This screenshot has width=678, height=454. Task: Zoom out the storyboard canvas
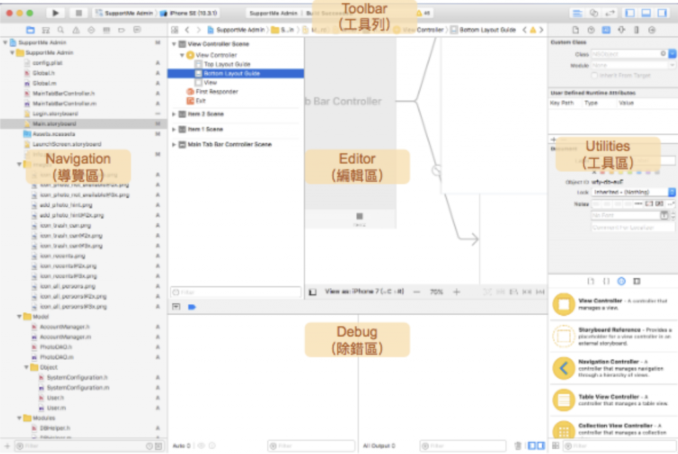[416, 292]
